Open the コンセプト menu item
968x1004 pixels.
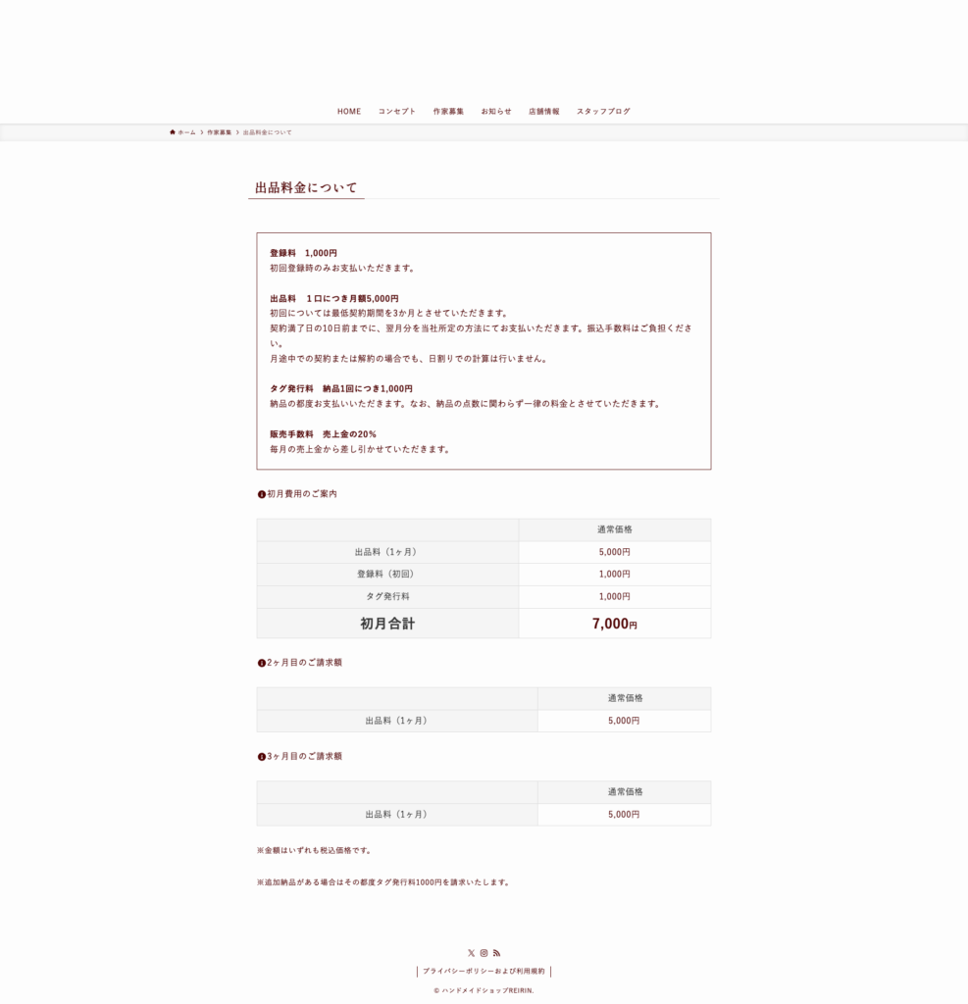click(x=397, y=112)
